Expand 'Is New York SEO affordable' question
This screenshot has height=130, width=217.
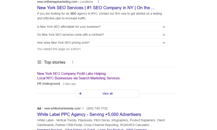tap(164, 27)
